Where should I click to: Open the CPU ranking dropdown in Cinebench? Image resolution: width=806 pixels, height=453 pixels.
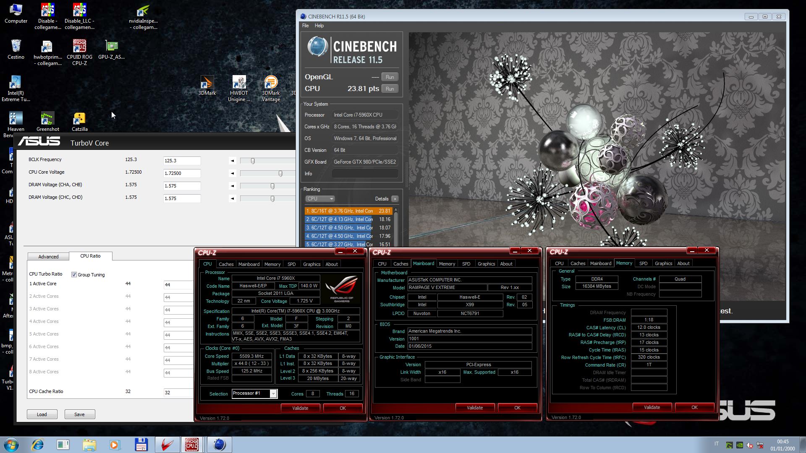click(320, 199)
